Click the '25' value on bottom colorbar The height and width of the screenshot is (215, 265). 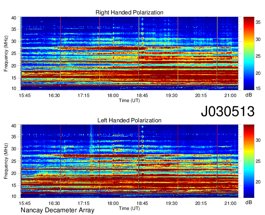click(258, 161)
